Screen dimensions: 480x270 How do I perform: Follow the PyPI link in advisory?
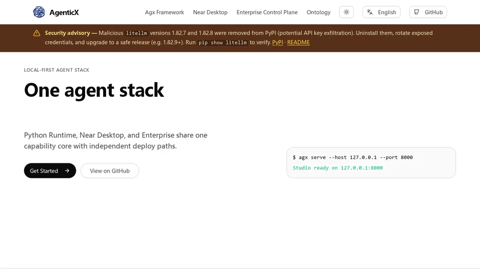pos(277,42)
